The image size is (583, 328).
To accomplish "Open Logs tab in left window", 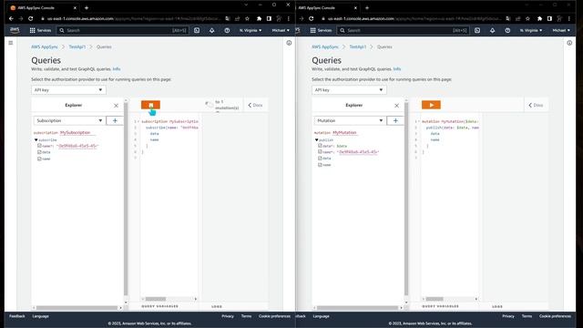I will pyautogui.click(x=217, y=306).
